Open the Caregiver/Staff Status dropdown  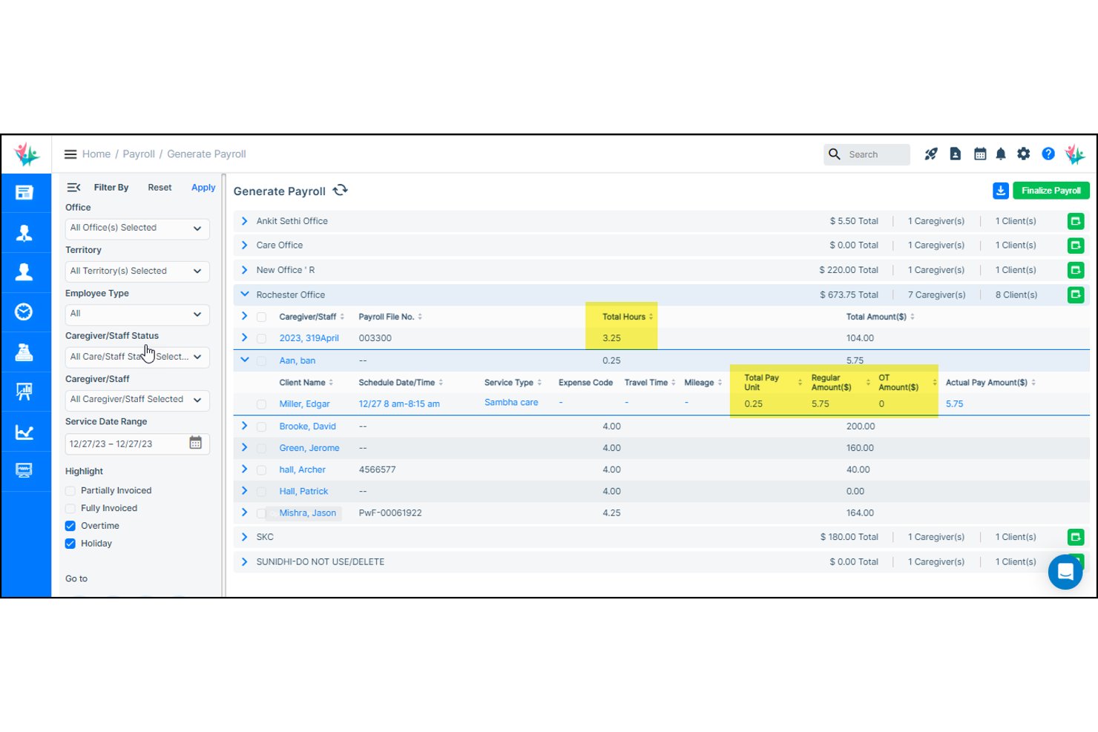137,357
